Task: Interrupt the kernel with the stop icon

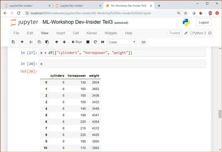Action: click(88, 42)
